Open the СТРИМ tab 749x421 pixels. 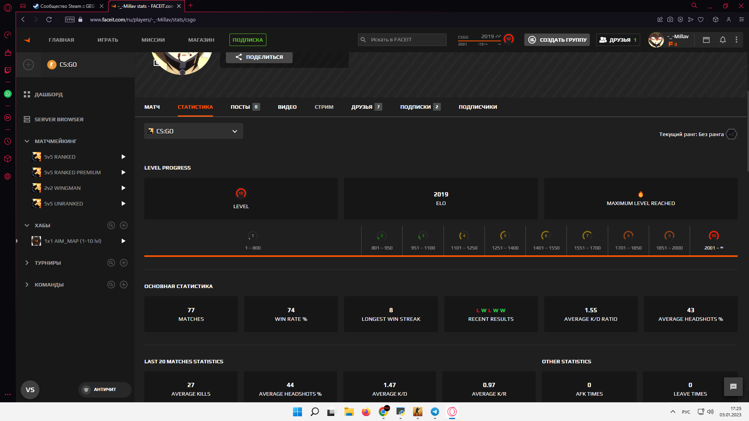point(324,107)
